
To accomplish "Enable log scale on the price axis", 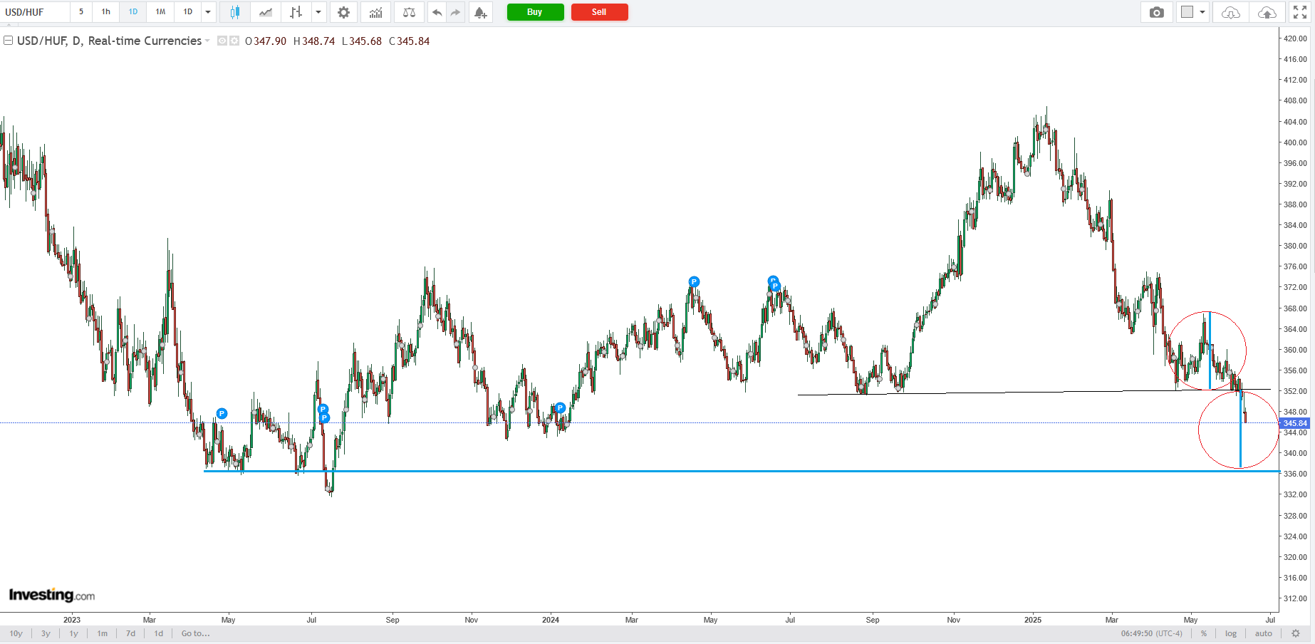I will (x=1231, y=633).
